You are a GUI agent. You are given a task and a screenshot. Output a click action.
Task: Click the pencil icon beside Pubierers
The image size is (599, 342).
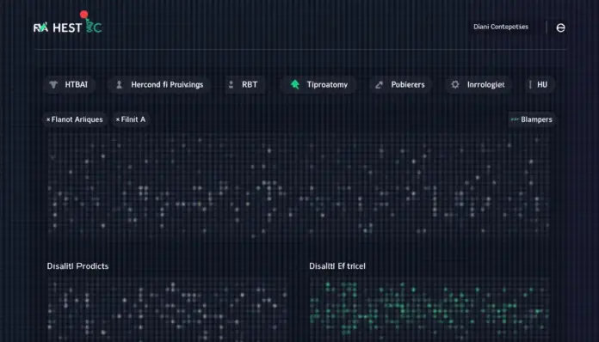pyautogui.click(x=379, y=85)
